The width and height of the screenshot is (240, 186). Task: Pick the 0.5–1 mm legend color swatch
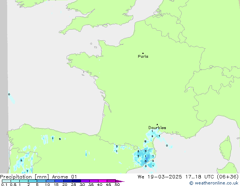click(15, 181)
